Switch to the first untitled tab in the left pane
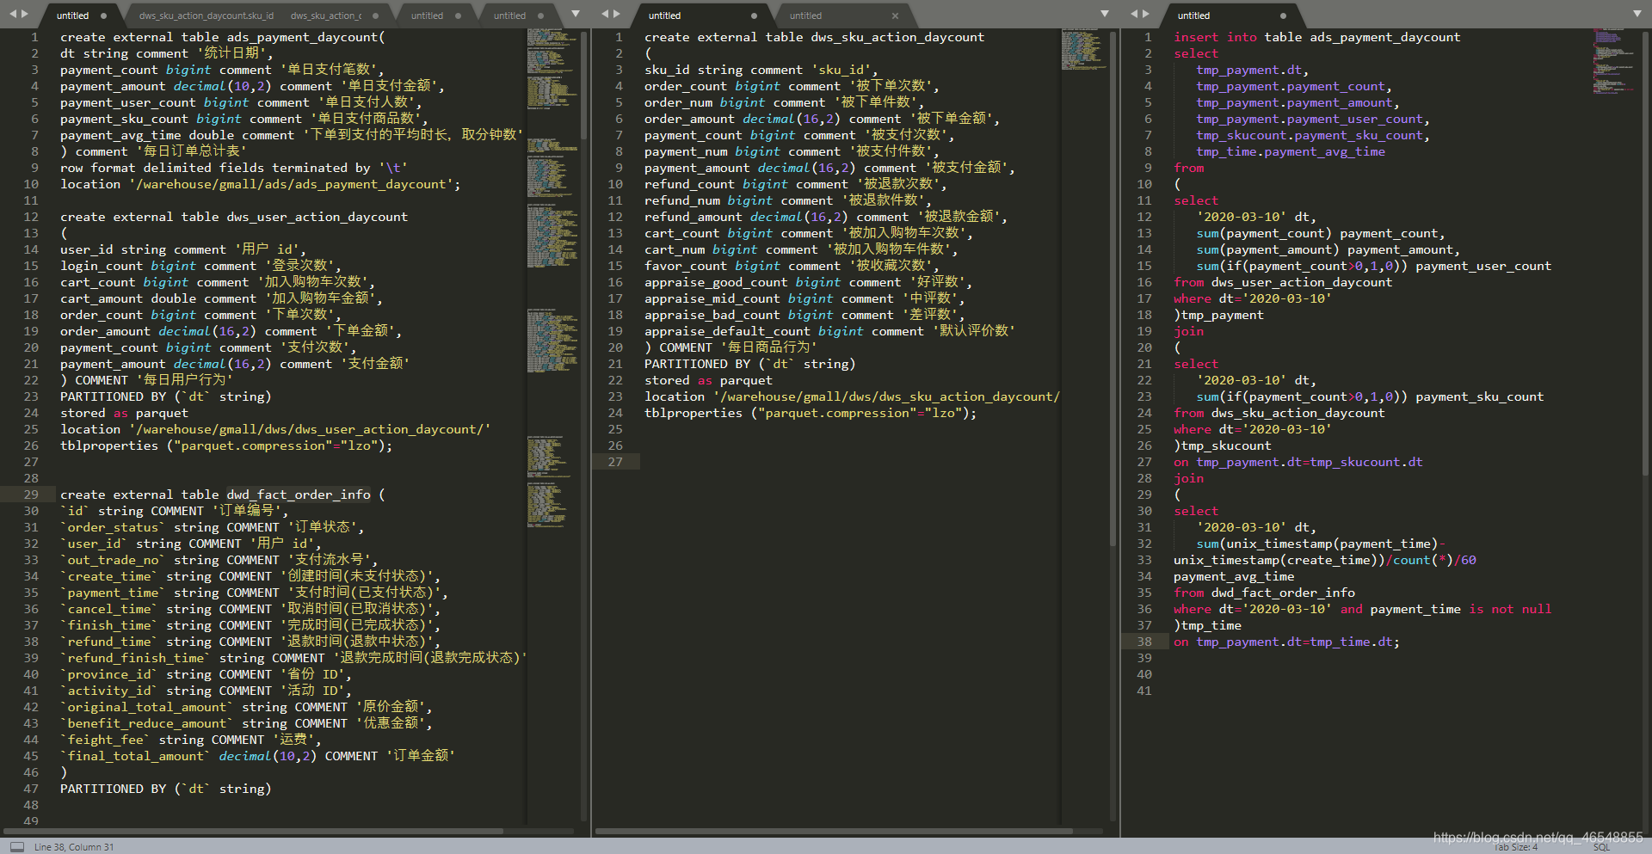1652x854 pixels. tap(79, 15)
